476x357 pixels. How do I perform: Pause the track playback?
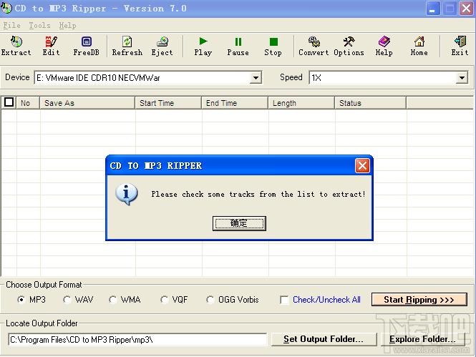coord(238,46)
